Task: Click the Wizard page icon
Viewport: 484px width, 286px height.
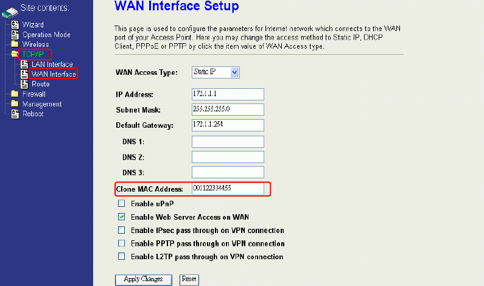Action: (x=15, y=25)
